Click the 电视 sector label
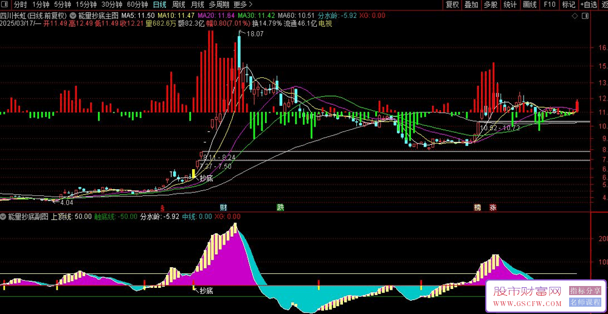The image size is (608, 314). tap(325, 23)
